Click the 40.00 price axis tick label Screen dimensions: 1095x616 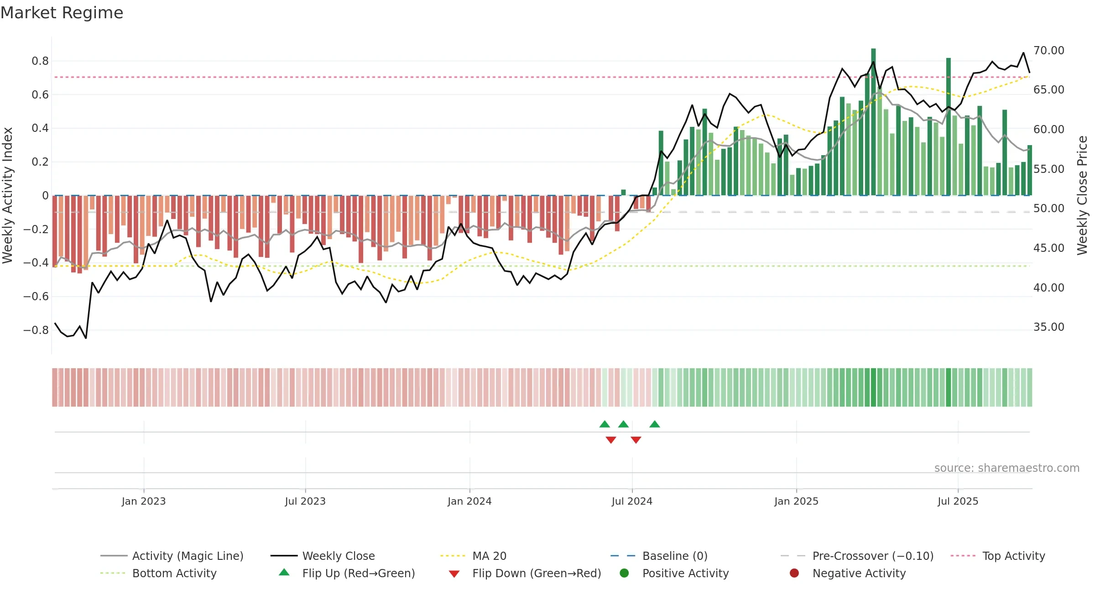pos(1048,287)
